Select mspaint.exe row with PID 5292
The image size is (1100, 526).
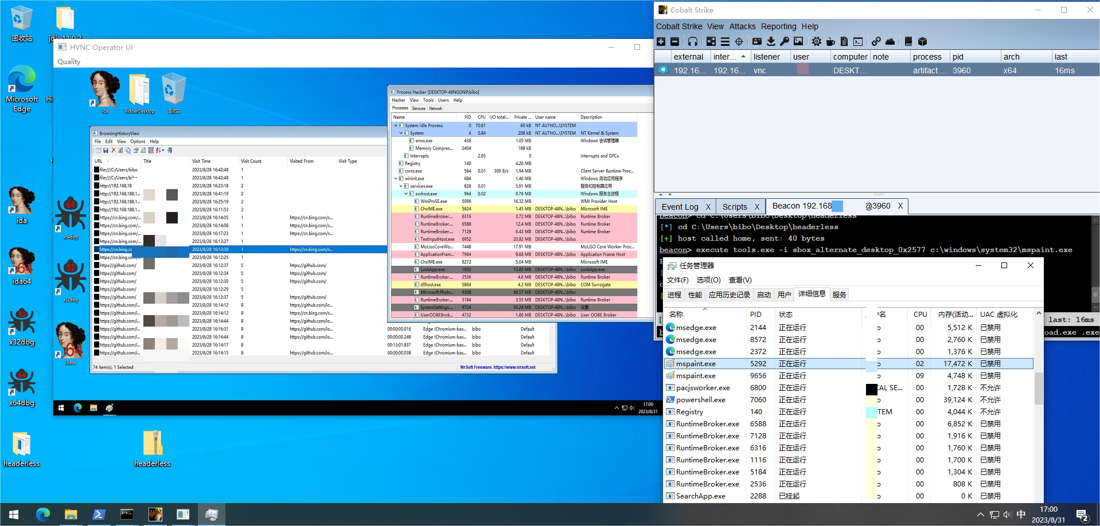pos(849,363)
